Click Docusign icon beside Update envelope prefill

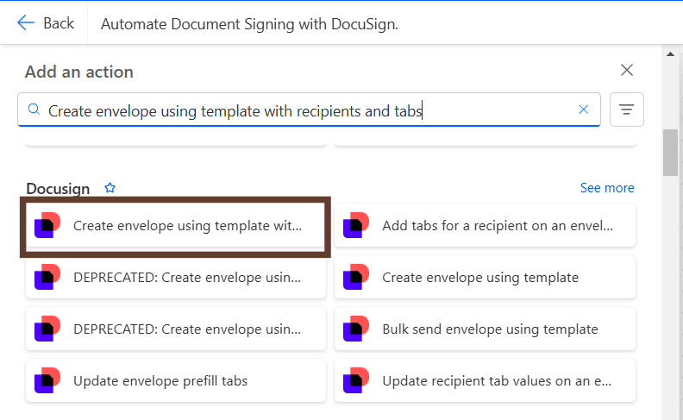[47, 380]
